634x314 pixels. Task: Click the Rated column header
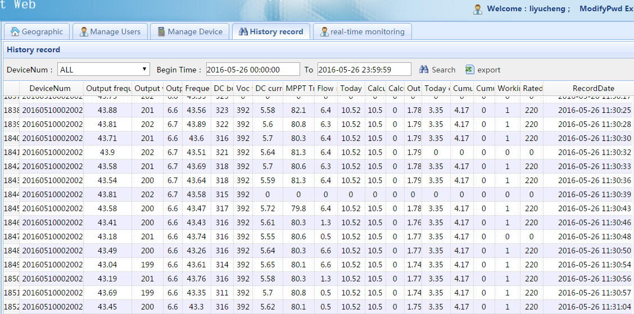coord(531,88)
